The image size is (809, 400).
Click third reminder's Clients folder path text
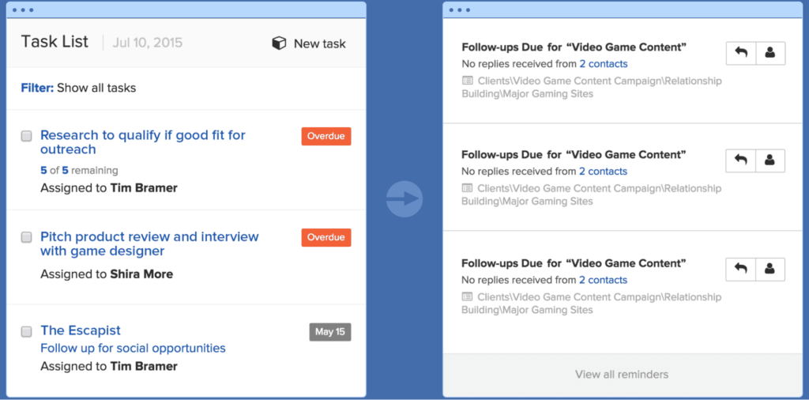[592, 304]
